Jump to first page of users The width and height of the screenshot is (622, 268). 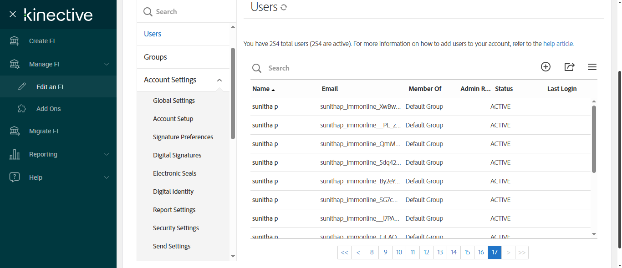click(344, 253)
